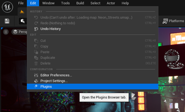Open the Actor menu
Image resolution: width=185 pixels, height=112 pixels.
(111, 3)
